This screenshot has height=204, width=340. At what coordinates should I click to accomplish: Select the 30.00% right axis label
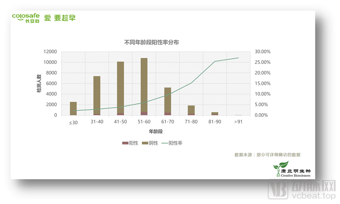tap(262, 51)
